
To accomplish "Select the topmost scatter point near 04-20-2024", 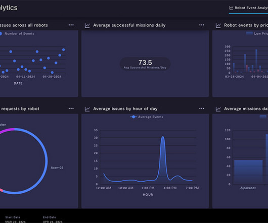I will click(64, 50).
